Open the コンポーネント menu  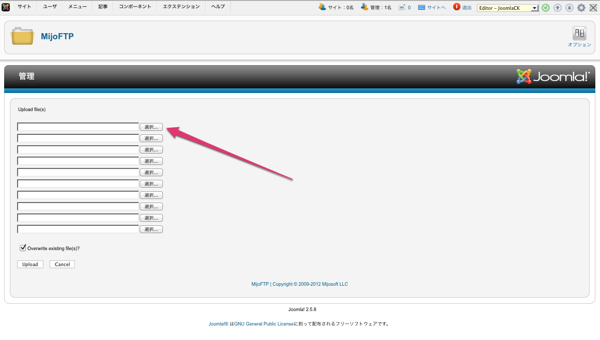135,7
